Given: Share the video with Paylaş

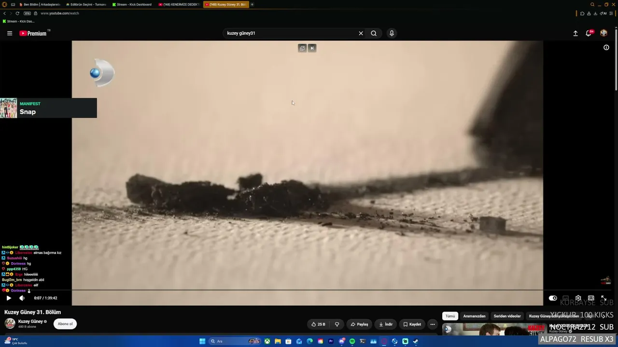Looking at the screenshot, I should pyautogui.click(x=359, y=324).
